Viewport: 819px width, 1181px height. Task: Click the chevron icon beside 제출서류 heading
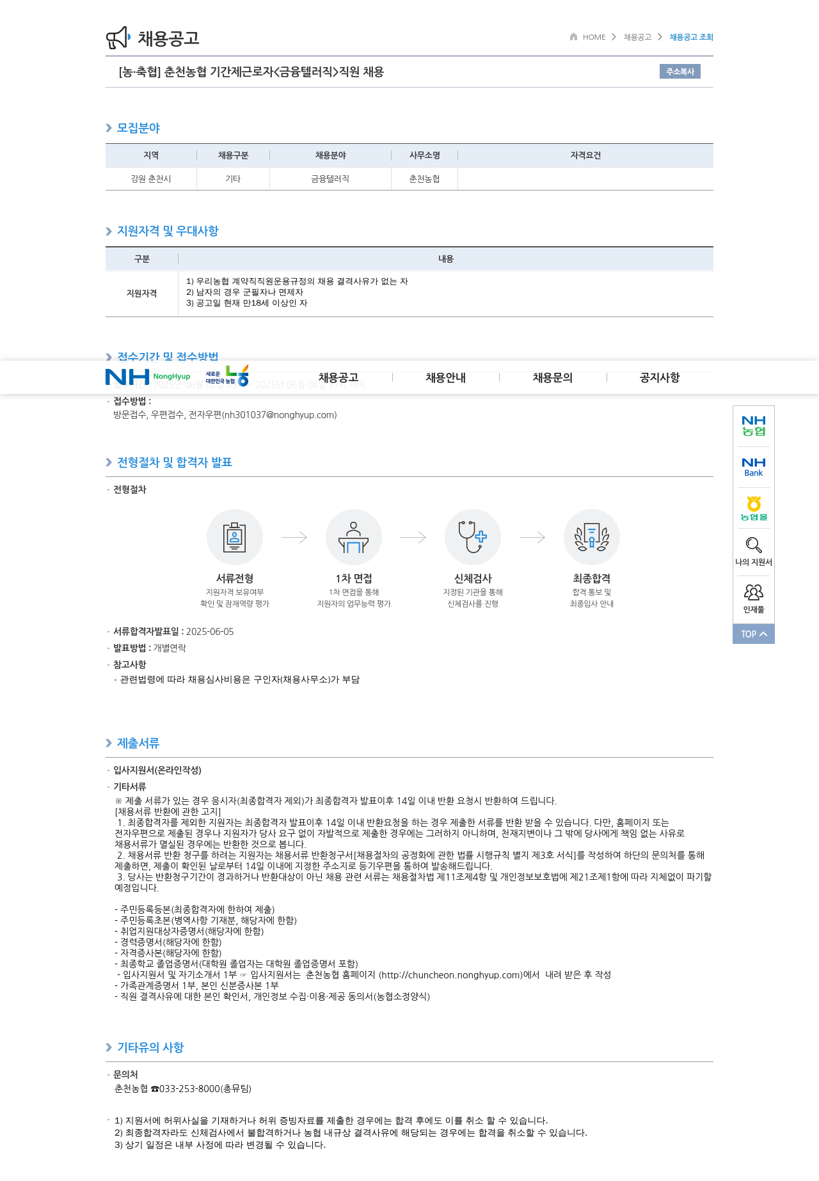(109, 743)
